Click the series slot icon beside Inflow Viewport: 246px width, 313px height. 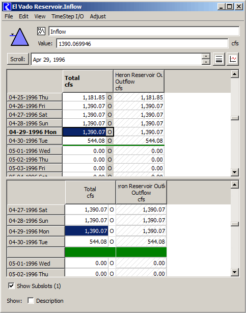41,31
